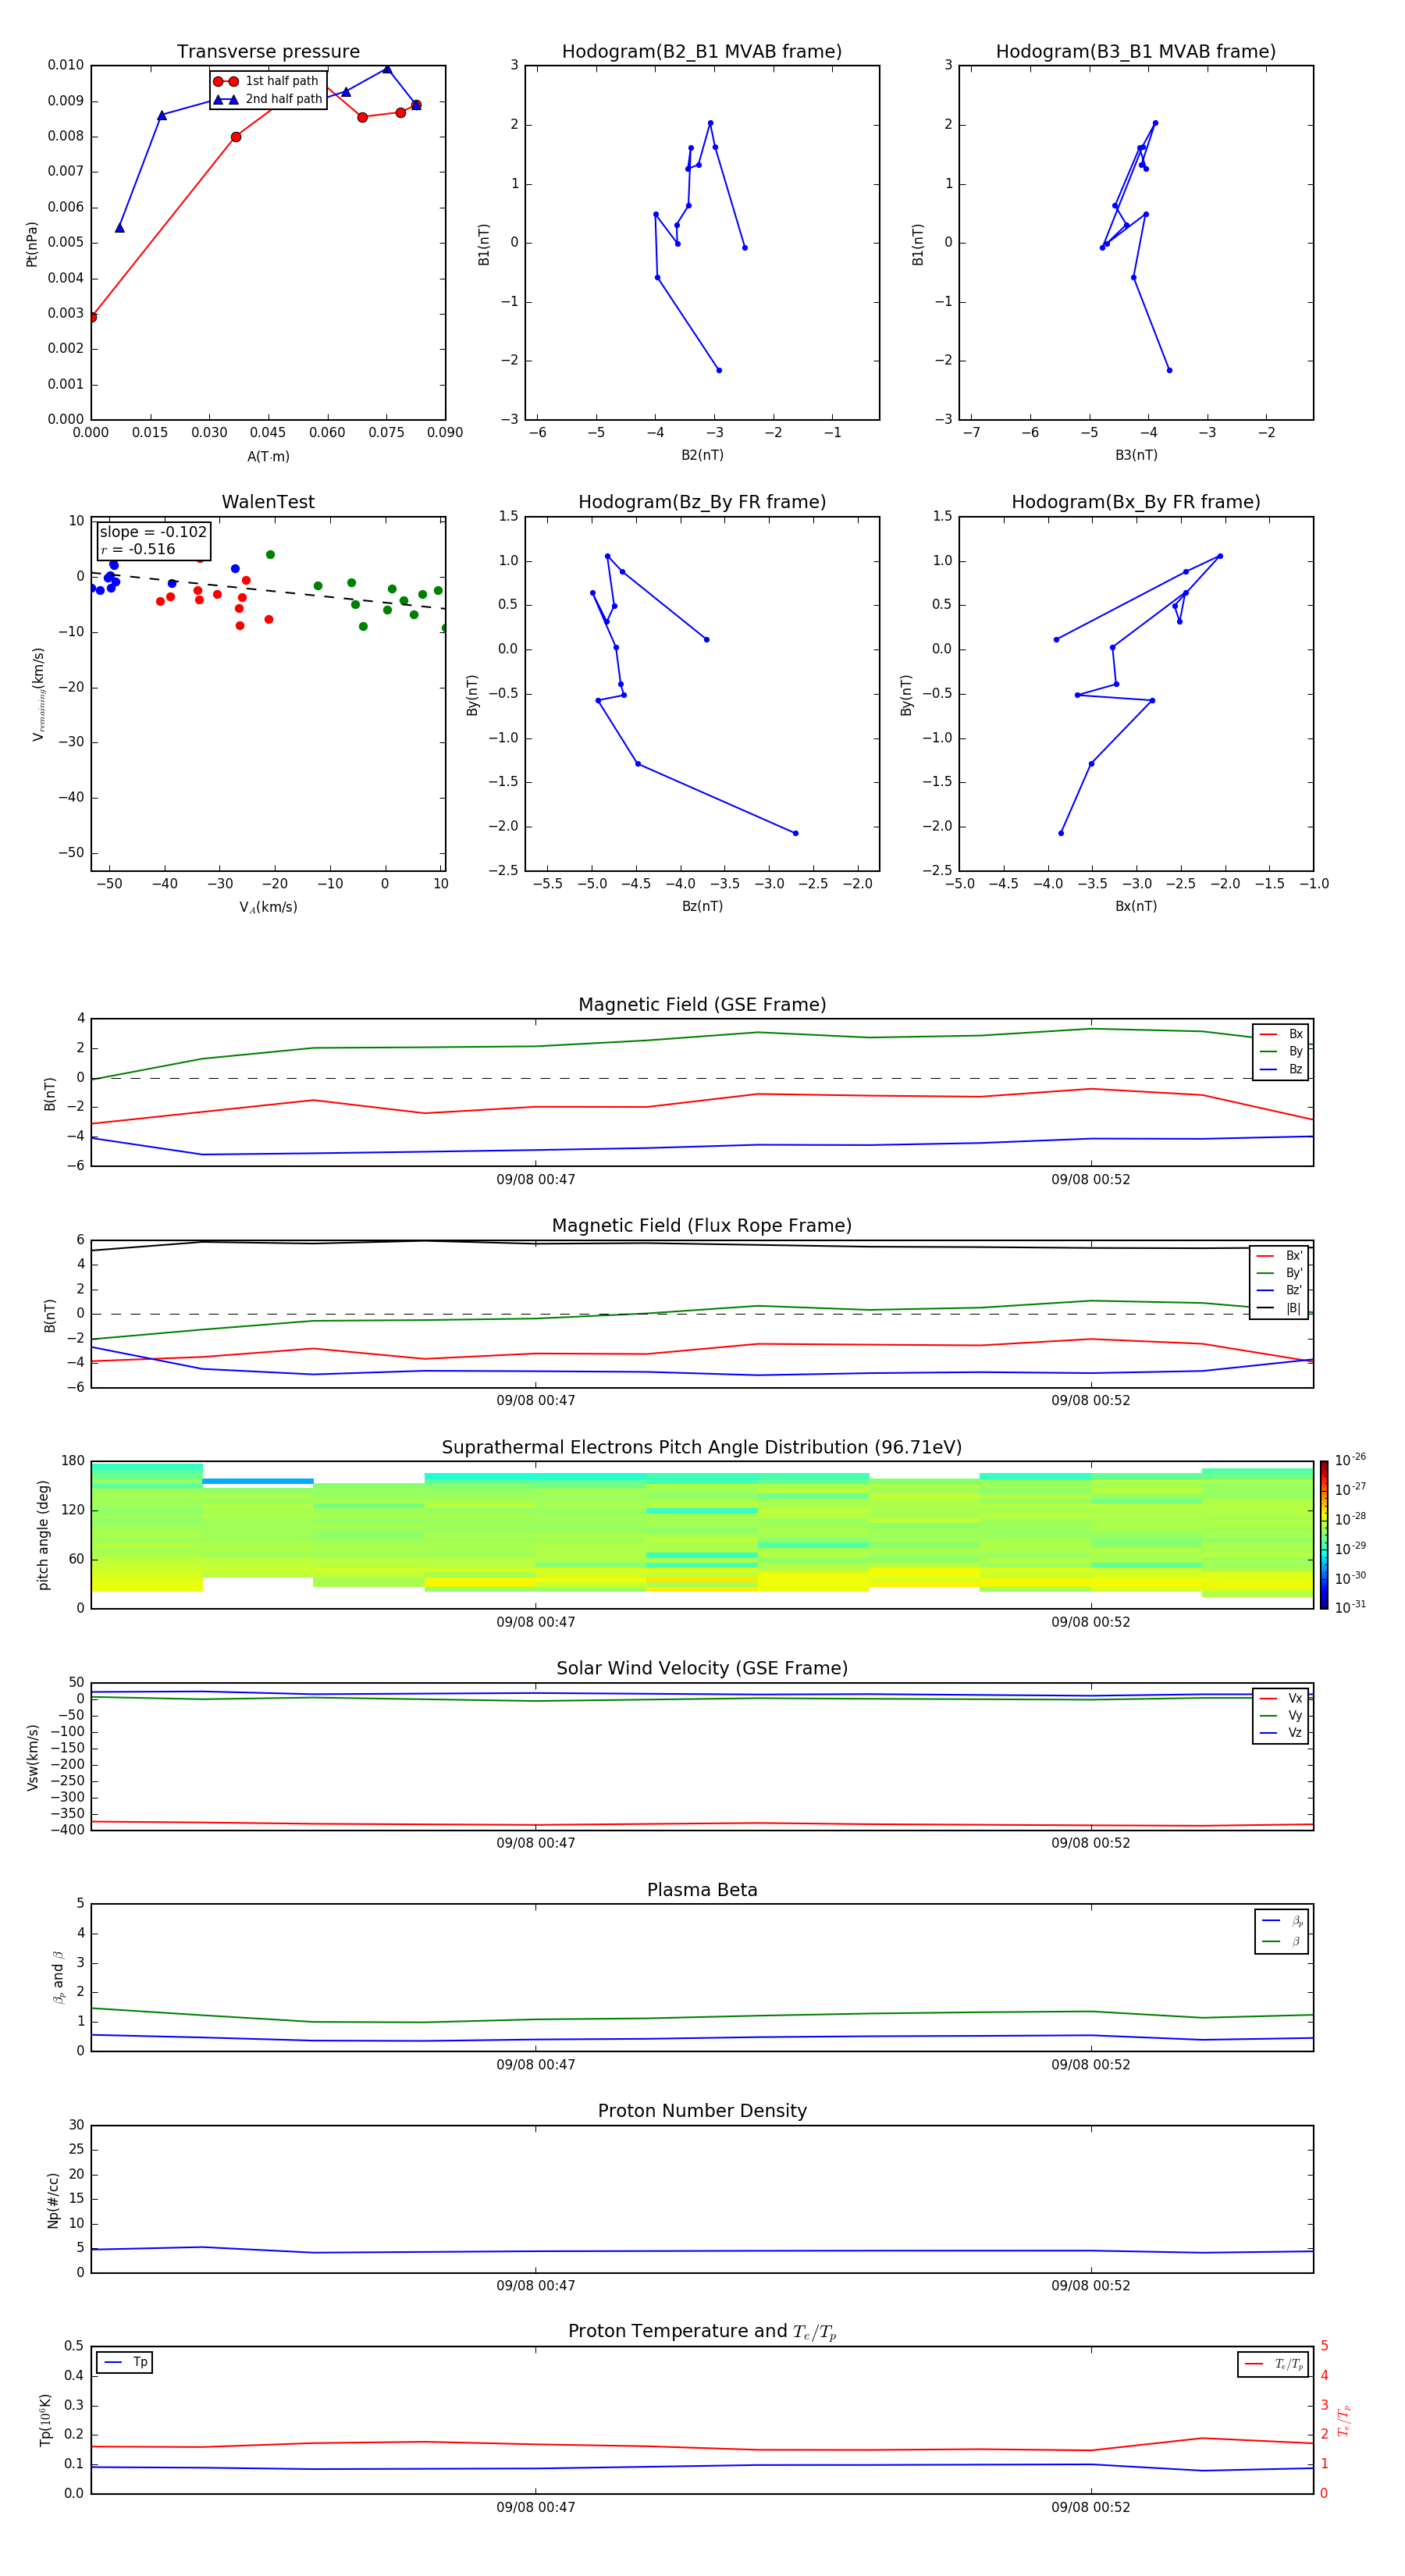
Task: Click the "Vsw(km/s)" y-axis label
Action: (32, 1757)
